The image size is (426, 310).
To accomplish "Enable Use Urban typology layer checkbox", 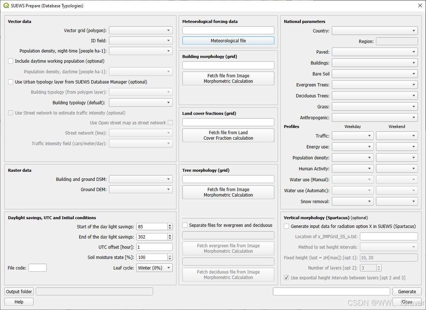I will 11,82.
